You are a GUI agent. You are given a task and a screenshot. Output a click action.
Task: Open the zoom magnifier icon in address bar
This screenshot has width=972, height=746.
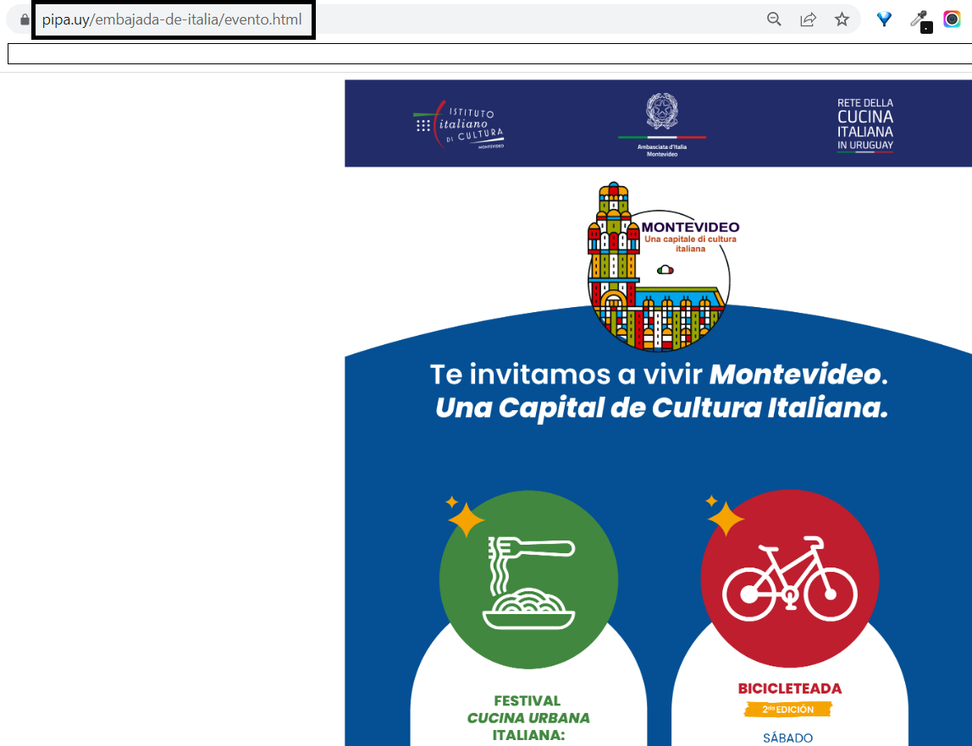(774, 19)
